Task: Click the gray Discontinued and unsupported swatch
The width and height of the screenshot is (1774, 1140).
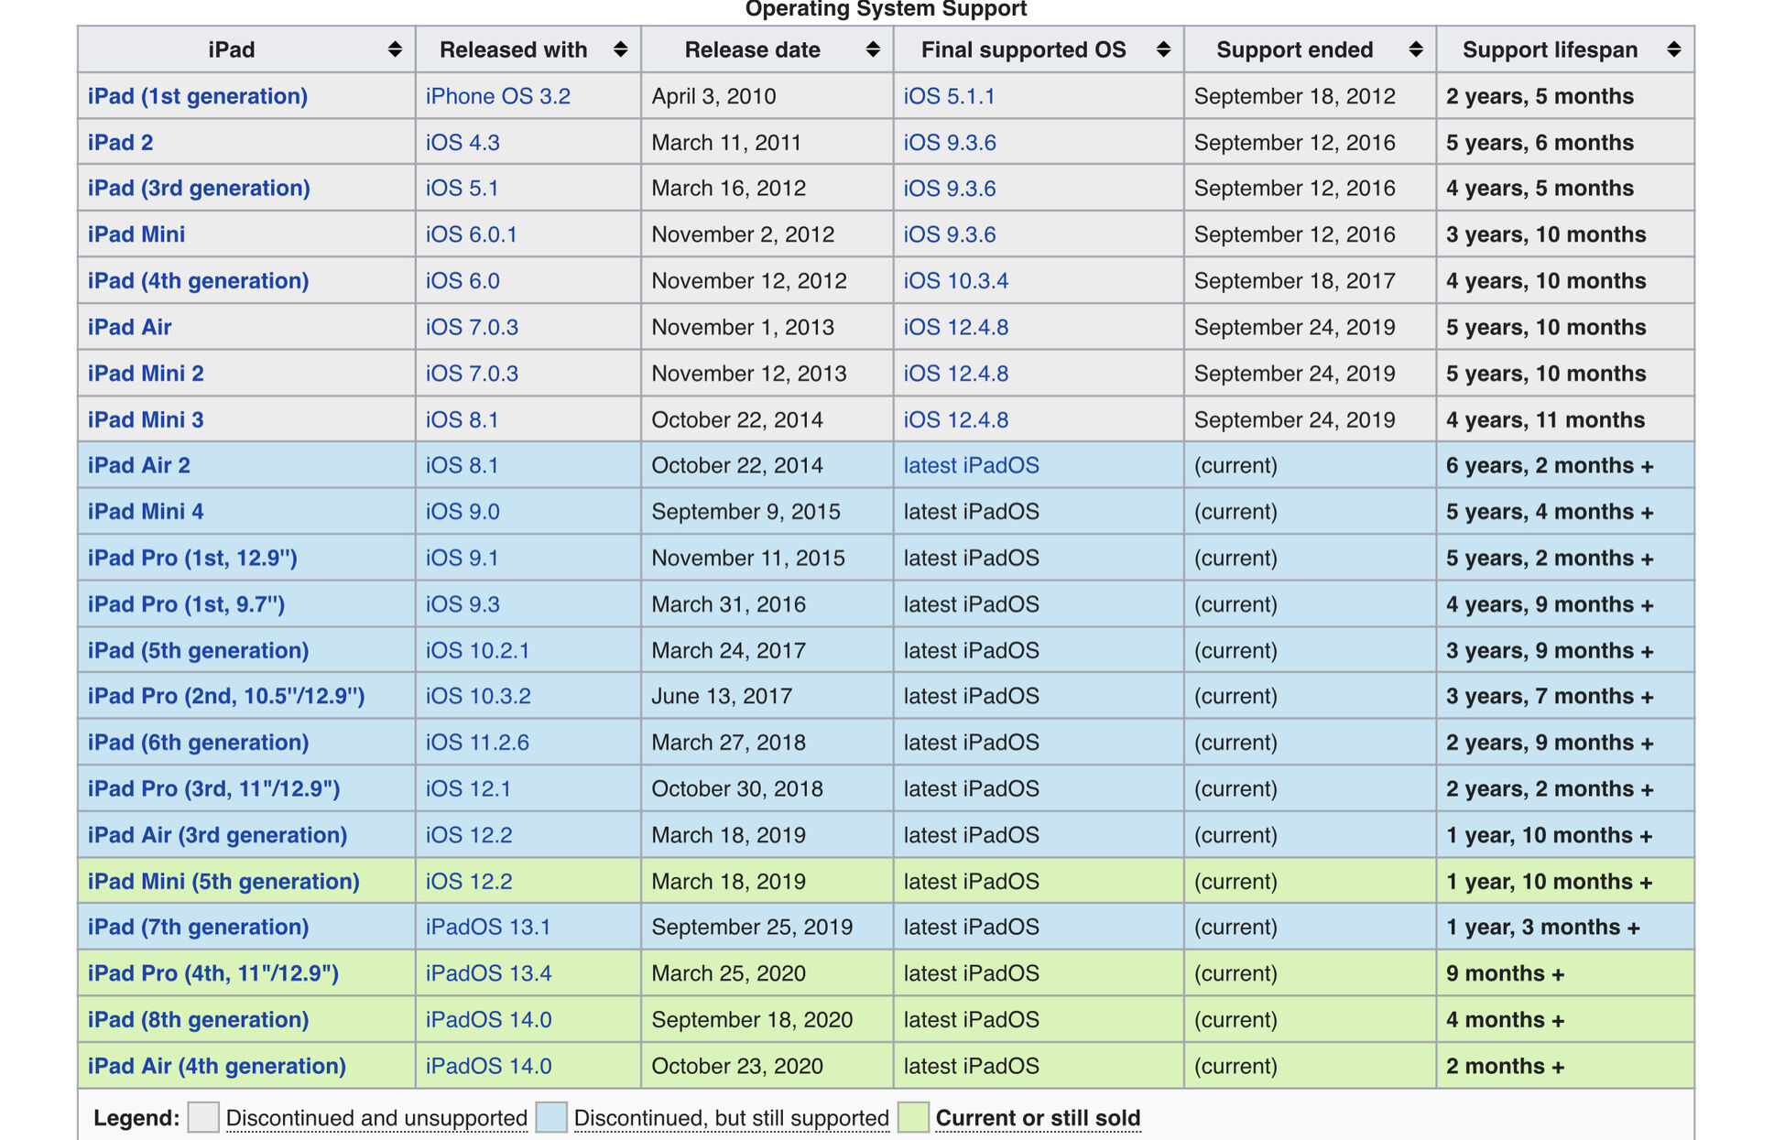Action: coord(202,1117)
